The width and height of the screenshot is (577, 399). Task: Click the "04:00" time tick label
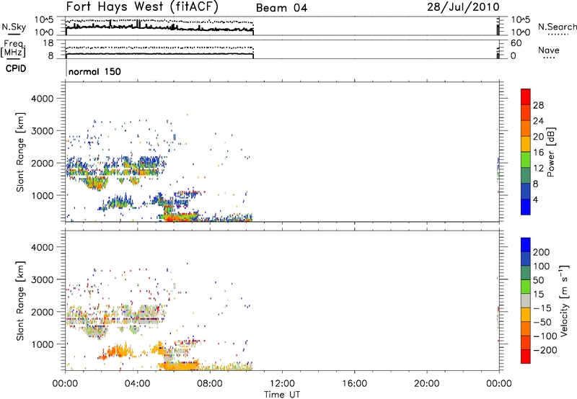(138, 384)
